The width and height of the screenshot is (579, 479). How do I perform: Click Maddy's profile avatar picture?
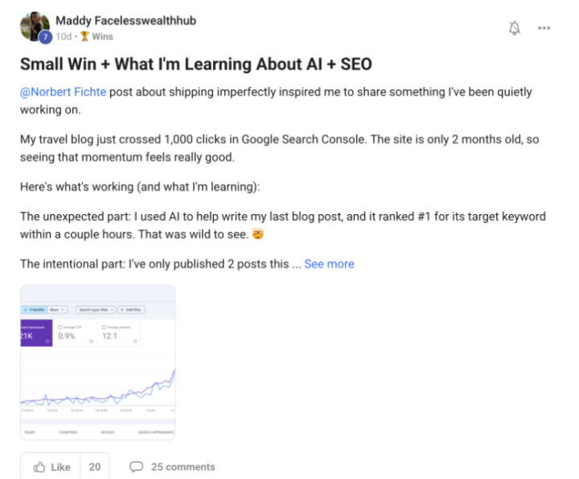[35, 27]
